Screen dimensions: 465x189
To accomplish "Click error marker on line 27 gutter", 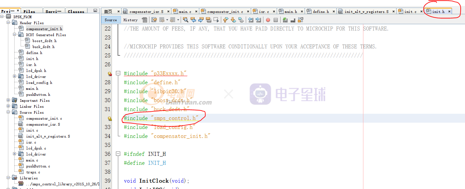I will pos(110,74).
